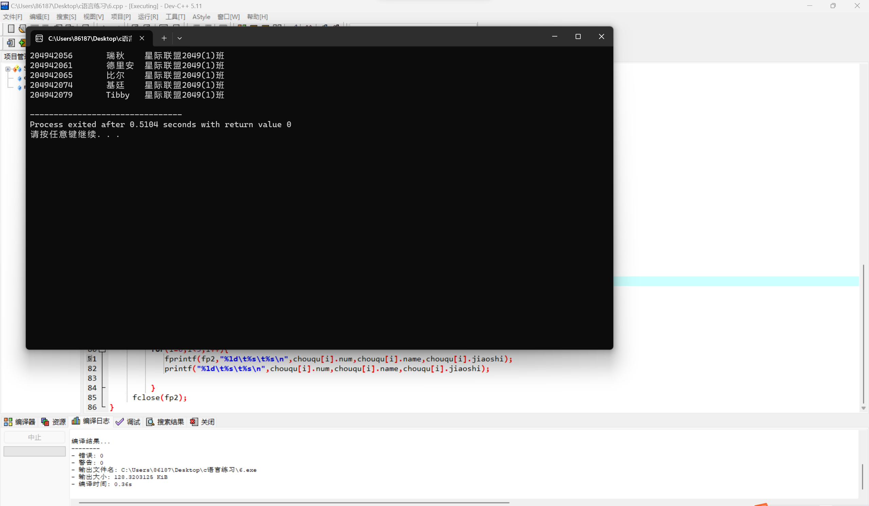Open the 资源 resources tab
The image size is (869, 506).
pos(53,422)
